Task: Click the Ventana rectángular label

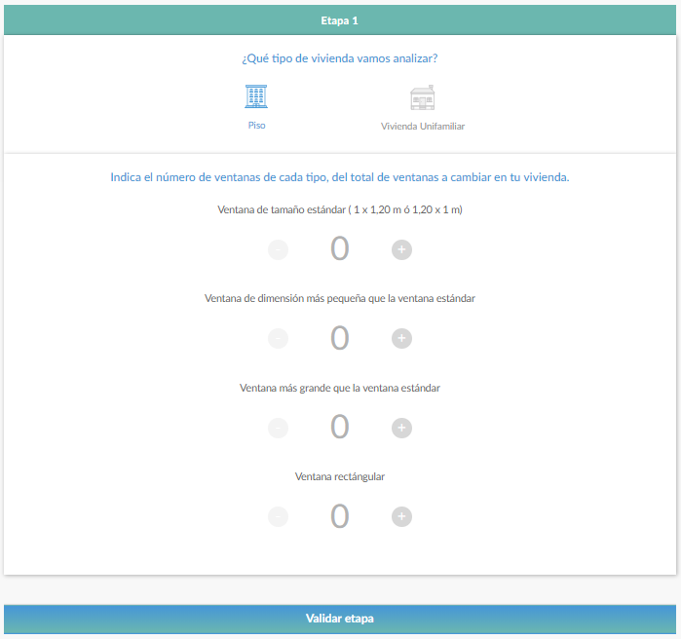Action: pos(340,476)
